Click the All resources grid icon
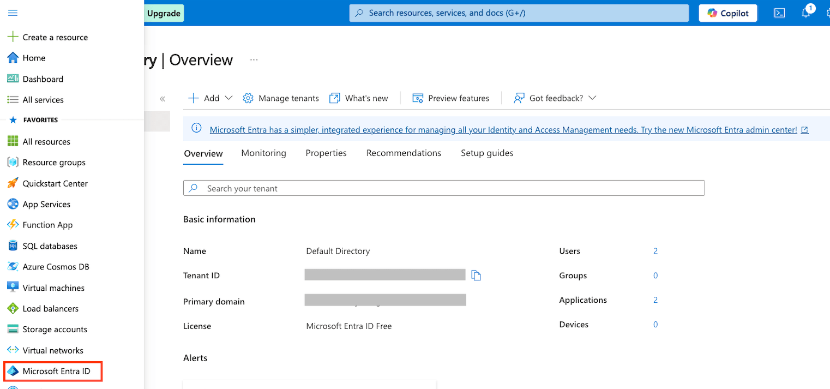This screenshot has height=389, width=830. point(13,141)
